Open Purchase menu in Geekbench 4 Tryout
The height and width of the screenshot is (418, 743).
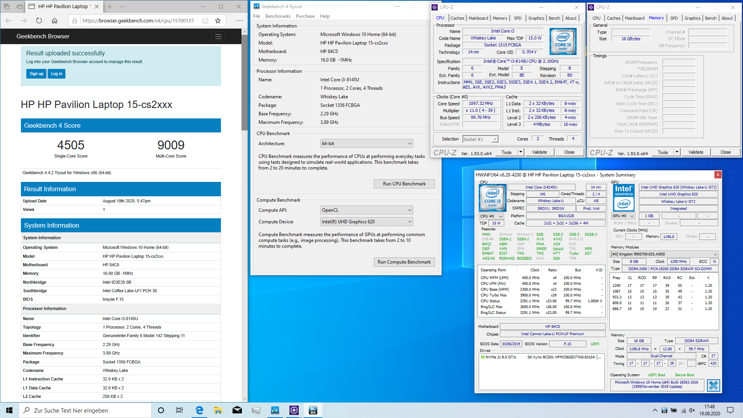pyautogui.click(x=305, y=16)
